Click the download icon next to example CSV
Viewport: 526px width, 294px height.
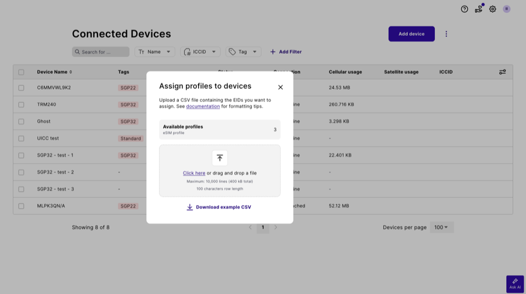189,207
